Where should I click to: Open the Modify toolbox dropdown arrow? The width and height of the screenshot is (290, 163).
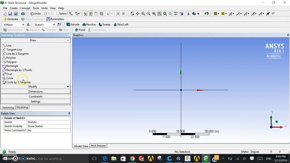pos(68,86)
